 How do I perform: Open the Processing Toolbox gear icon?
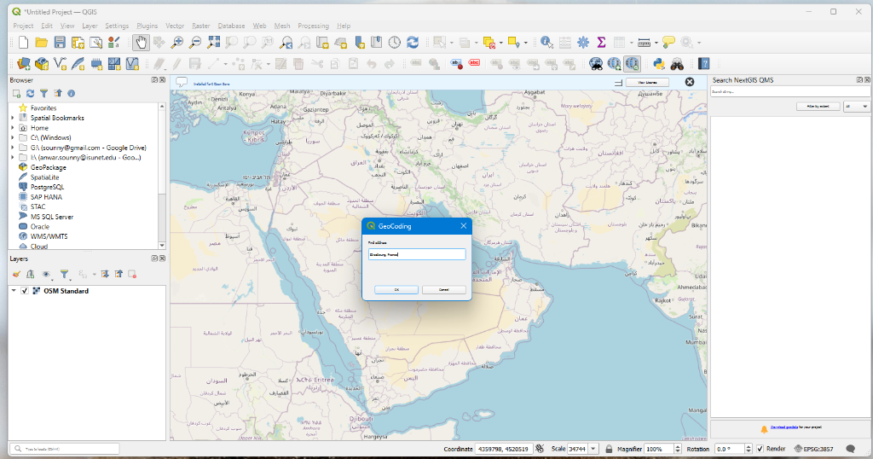pos(583,43)
